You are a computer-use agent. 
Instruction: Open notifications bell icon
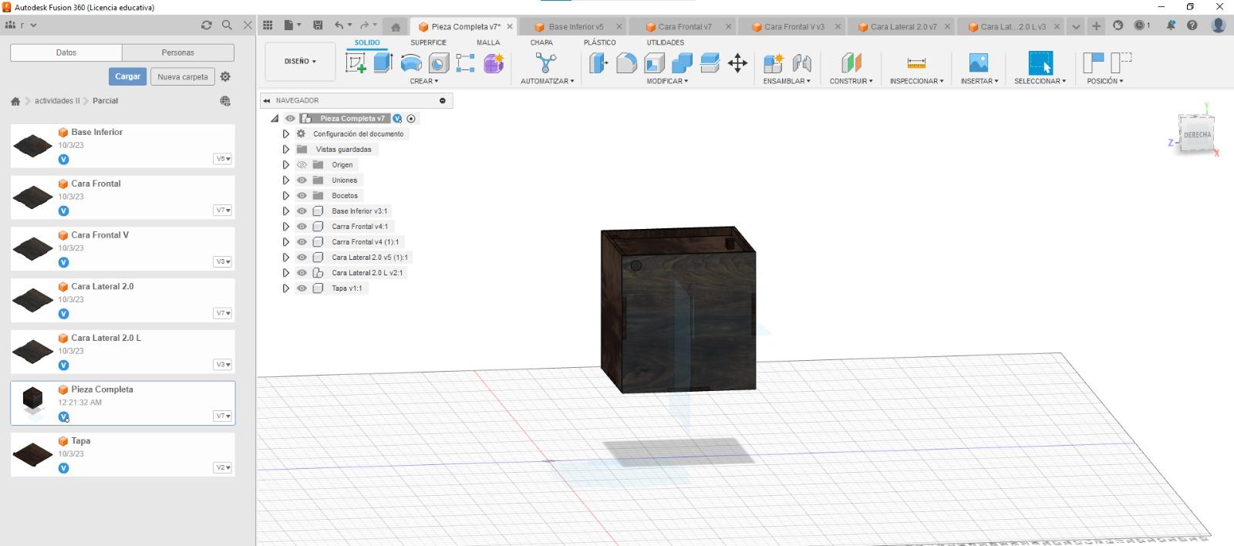pos(1170,25)
